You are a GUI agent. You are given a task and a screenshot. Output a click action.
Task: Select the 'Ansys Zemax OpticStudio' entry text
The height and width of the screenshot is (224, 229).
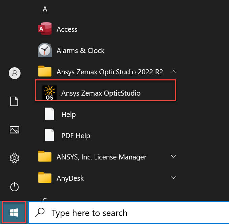click(x=101, y=93)
